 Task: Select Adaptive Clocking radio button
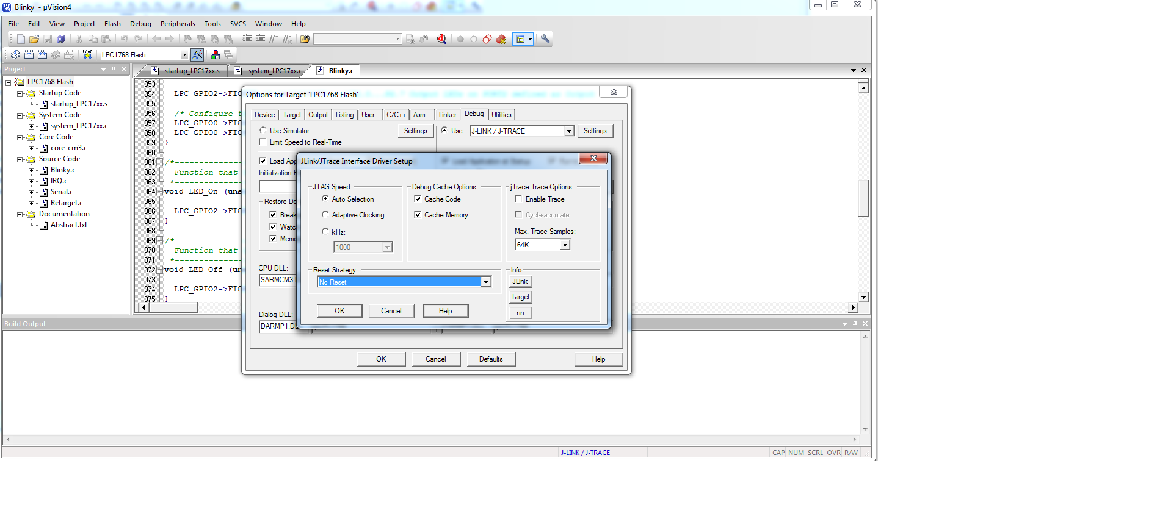325,214
